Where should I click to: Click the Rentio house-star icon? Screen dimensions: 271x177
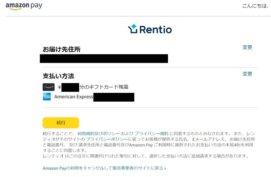point(133,28)
